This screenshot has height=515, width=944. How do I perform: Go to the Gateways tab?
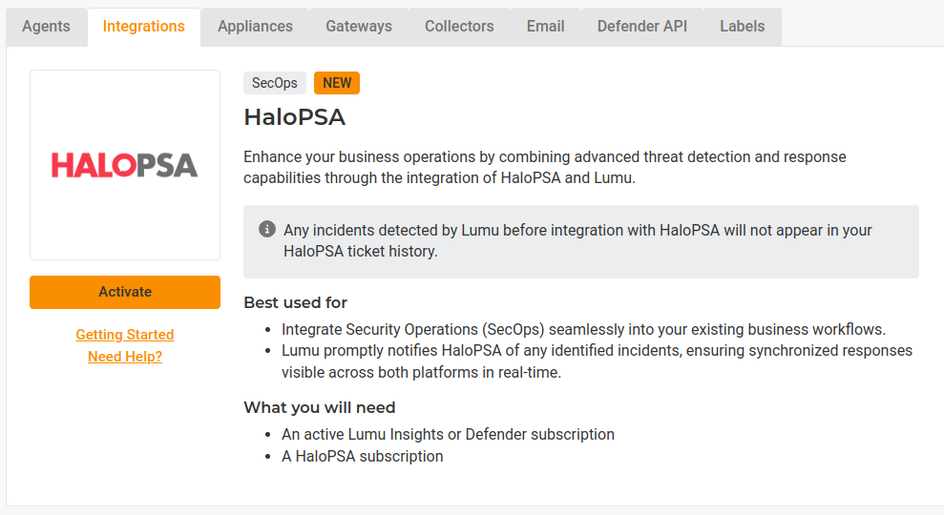359,27
